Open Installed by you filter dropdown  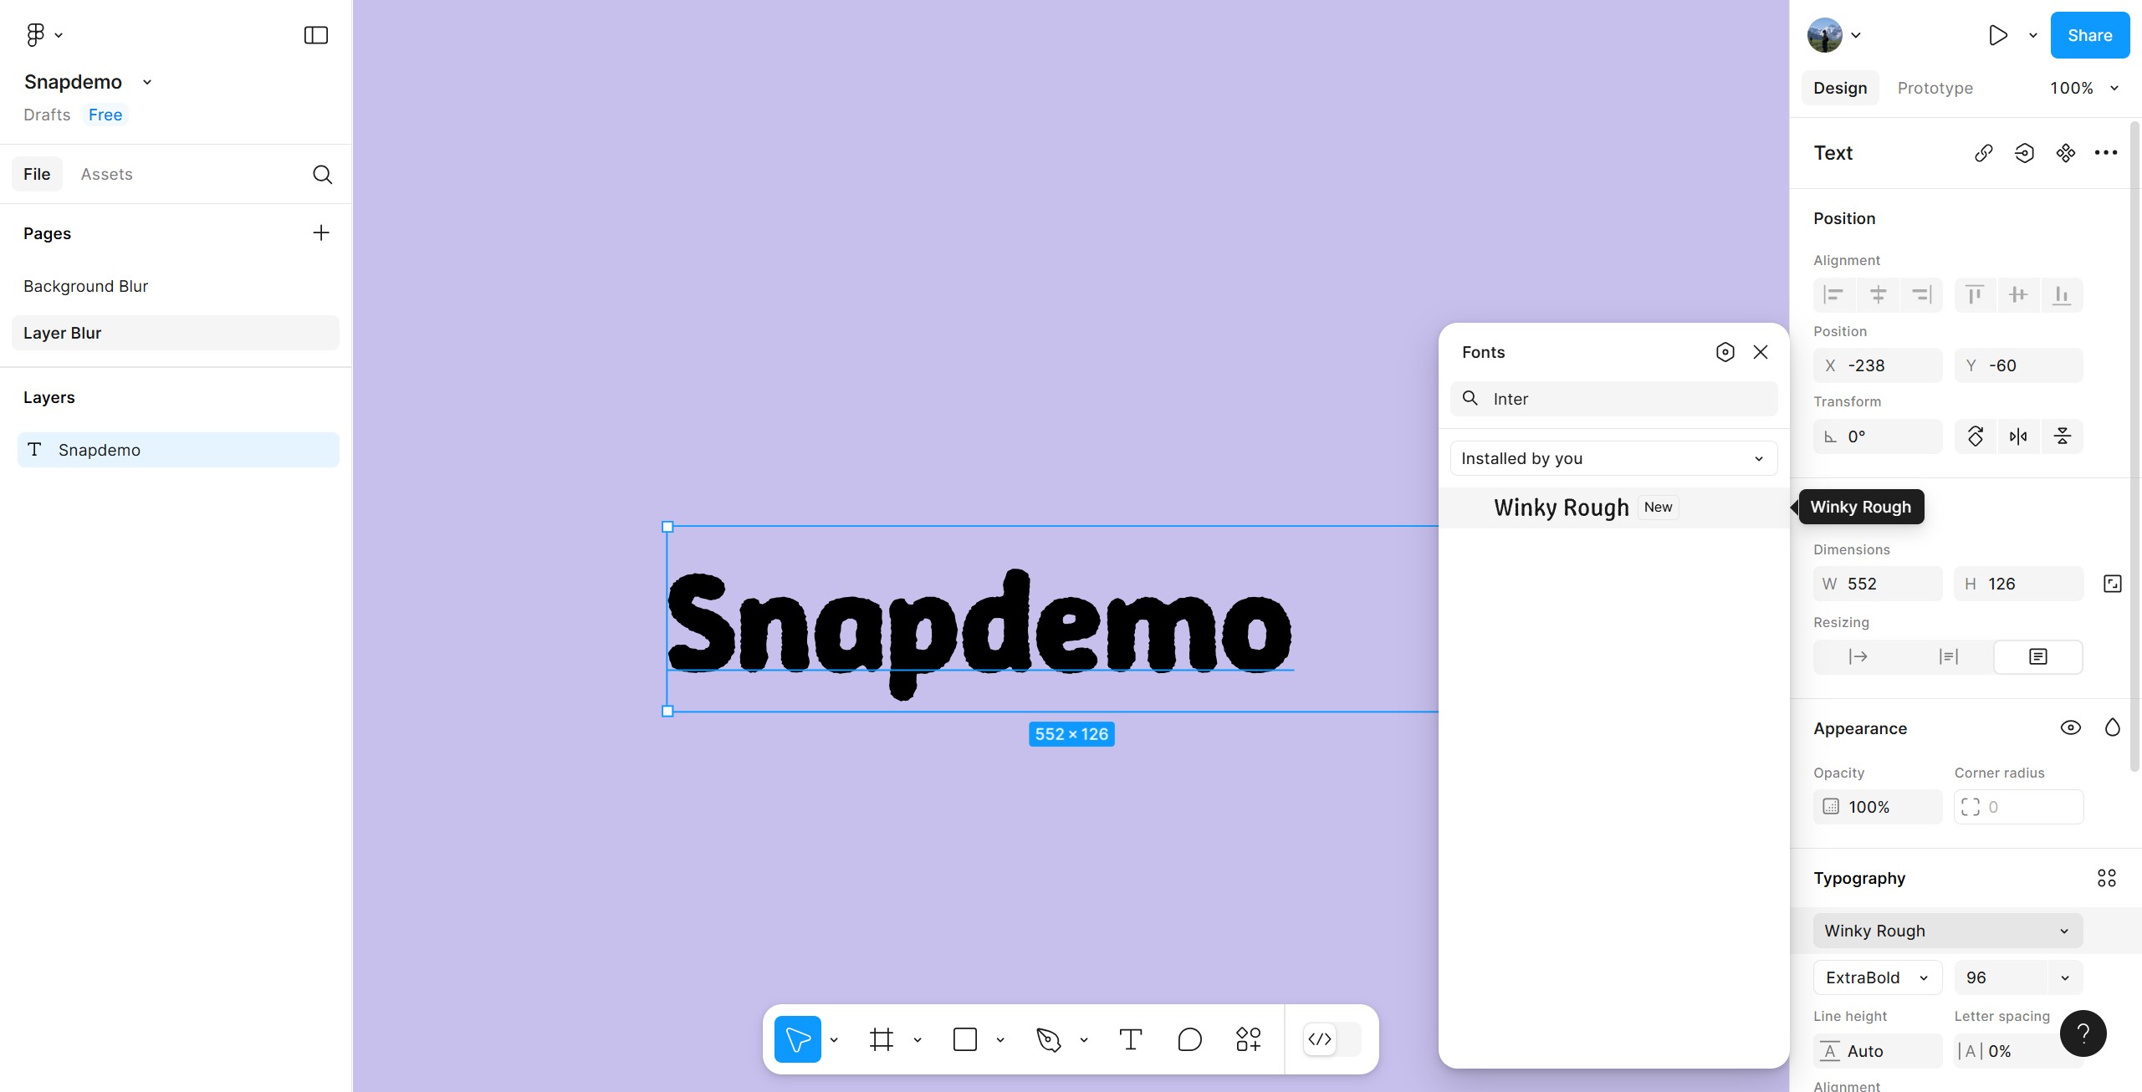(x=1613, y=458)
